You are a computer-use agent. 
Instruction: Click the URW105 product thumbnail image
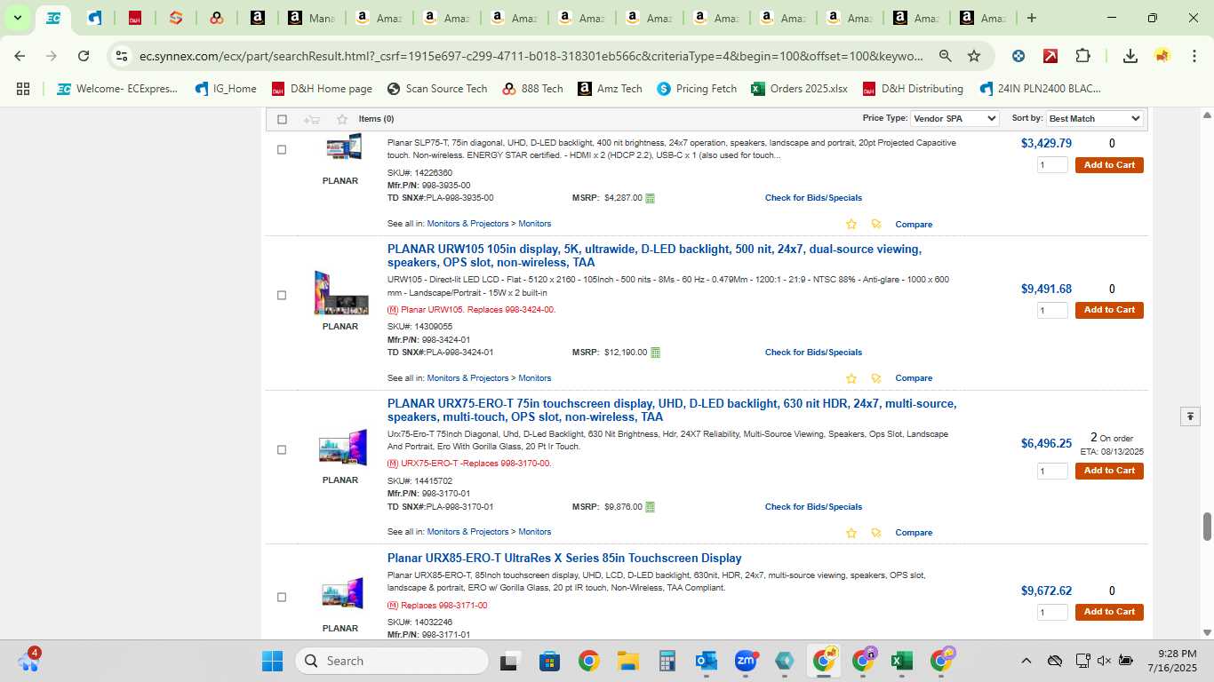340,293
